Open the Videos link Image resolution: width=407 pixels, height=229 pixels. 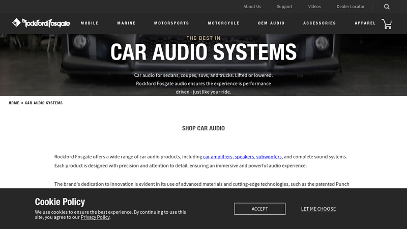tap(314, 7)
